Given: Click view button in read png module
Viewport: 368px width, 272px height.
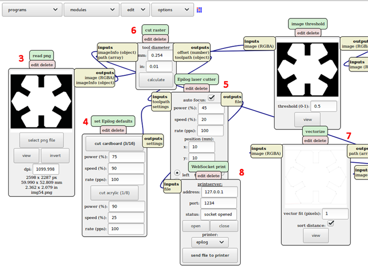Looking at the screenshot, I should 26,156.
